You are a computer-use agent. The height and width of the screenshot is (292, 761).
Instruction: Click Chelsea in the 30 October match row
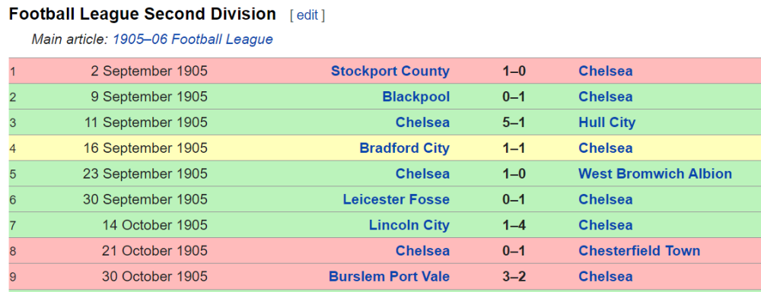(605, 277)
